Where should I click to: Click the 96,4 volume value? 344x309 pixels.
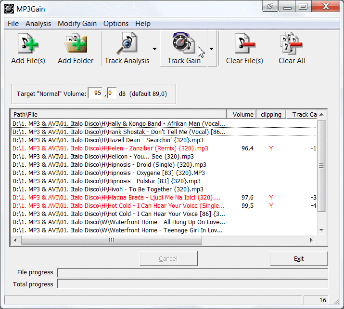[x=247, y=148]
